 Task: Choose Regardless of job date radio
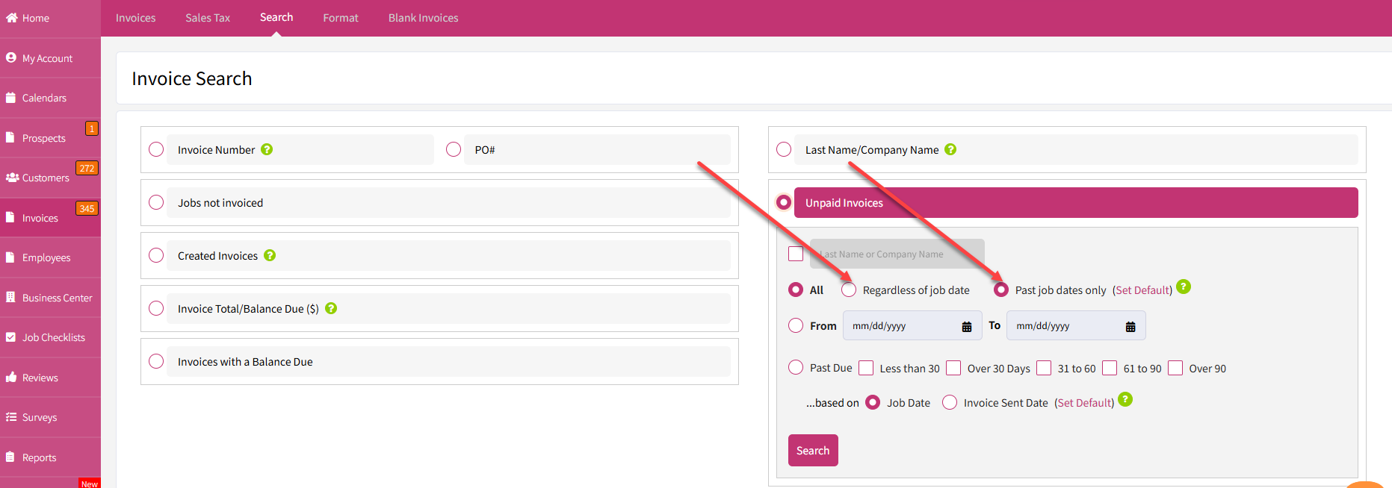(849, 290)
